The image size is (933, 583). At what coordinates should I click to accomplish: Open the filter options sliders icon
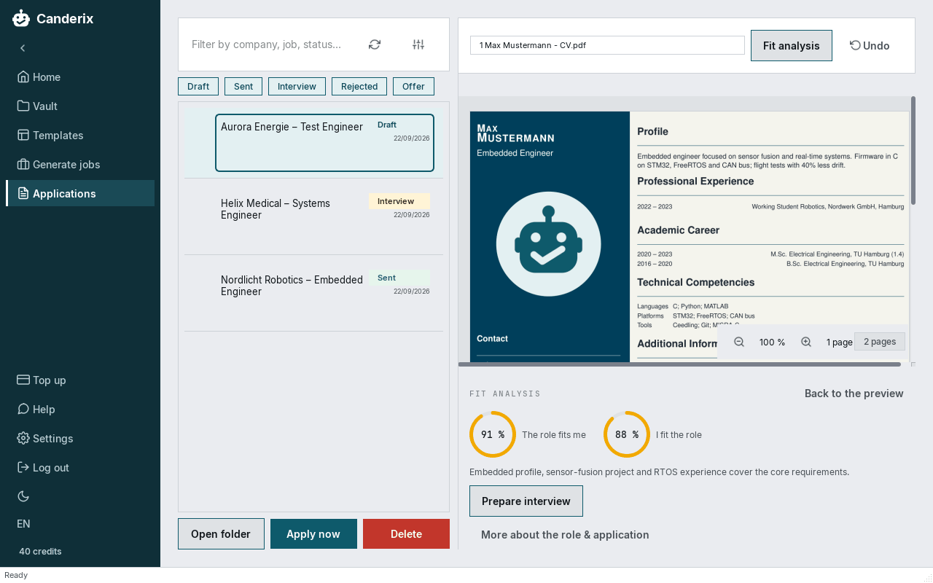(418, 44)
